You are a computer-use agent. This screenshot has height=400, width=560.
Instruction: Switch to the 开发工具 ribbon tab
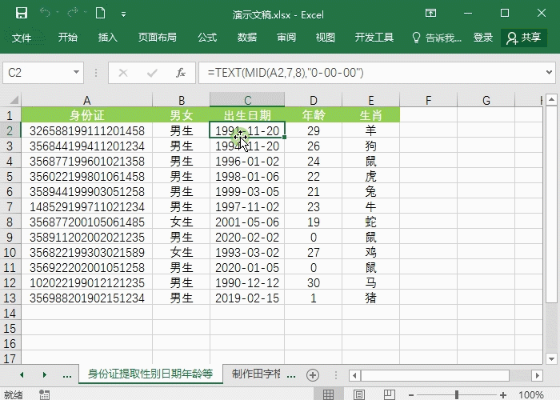click(x=374, y=37)
